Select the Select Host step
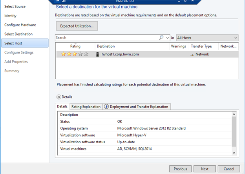This screenshot has width=245, height=174. point(25,43)
